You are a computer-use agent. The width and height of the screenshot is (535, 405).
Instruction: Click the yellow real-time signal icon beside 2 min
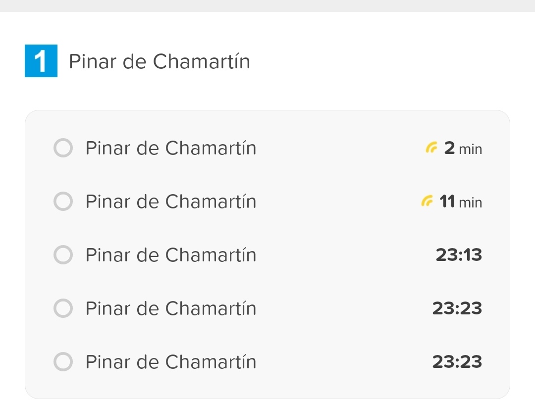(432, 148)
